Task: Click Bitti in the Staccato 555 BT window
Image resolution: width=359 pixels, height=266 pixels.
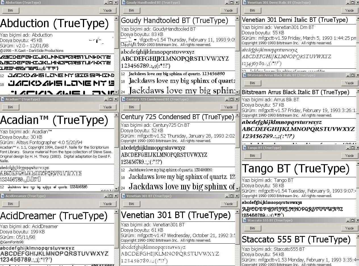Action: (252, 228)
